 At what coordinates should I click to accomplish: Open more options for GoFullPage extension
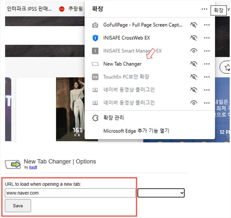click(x=207, y=25)
